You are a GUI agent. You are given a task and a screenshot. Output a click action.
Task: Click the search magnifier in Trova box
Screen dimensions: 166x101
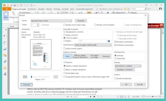146,9
